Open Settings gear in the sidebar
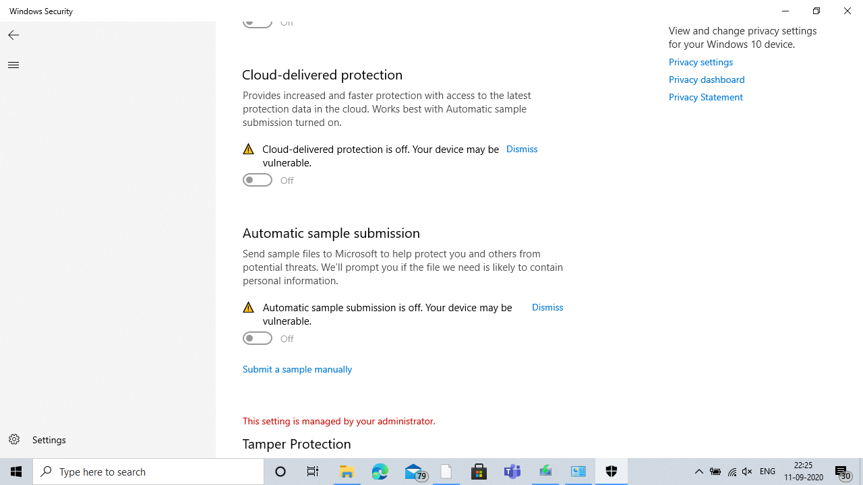 [x=14, y=440]
